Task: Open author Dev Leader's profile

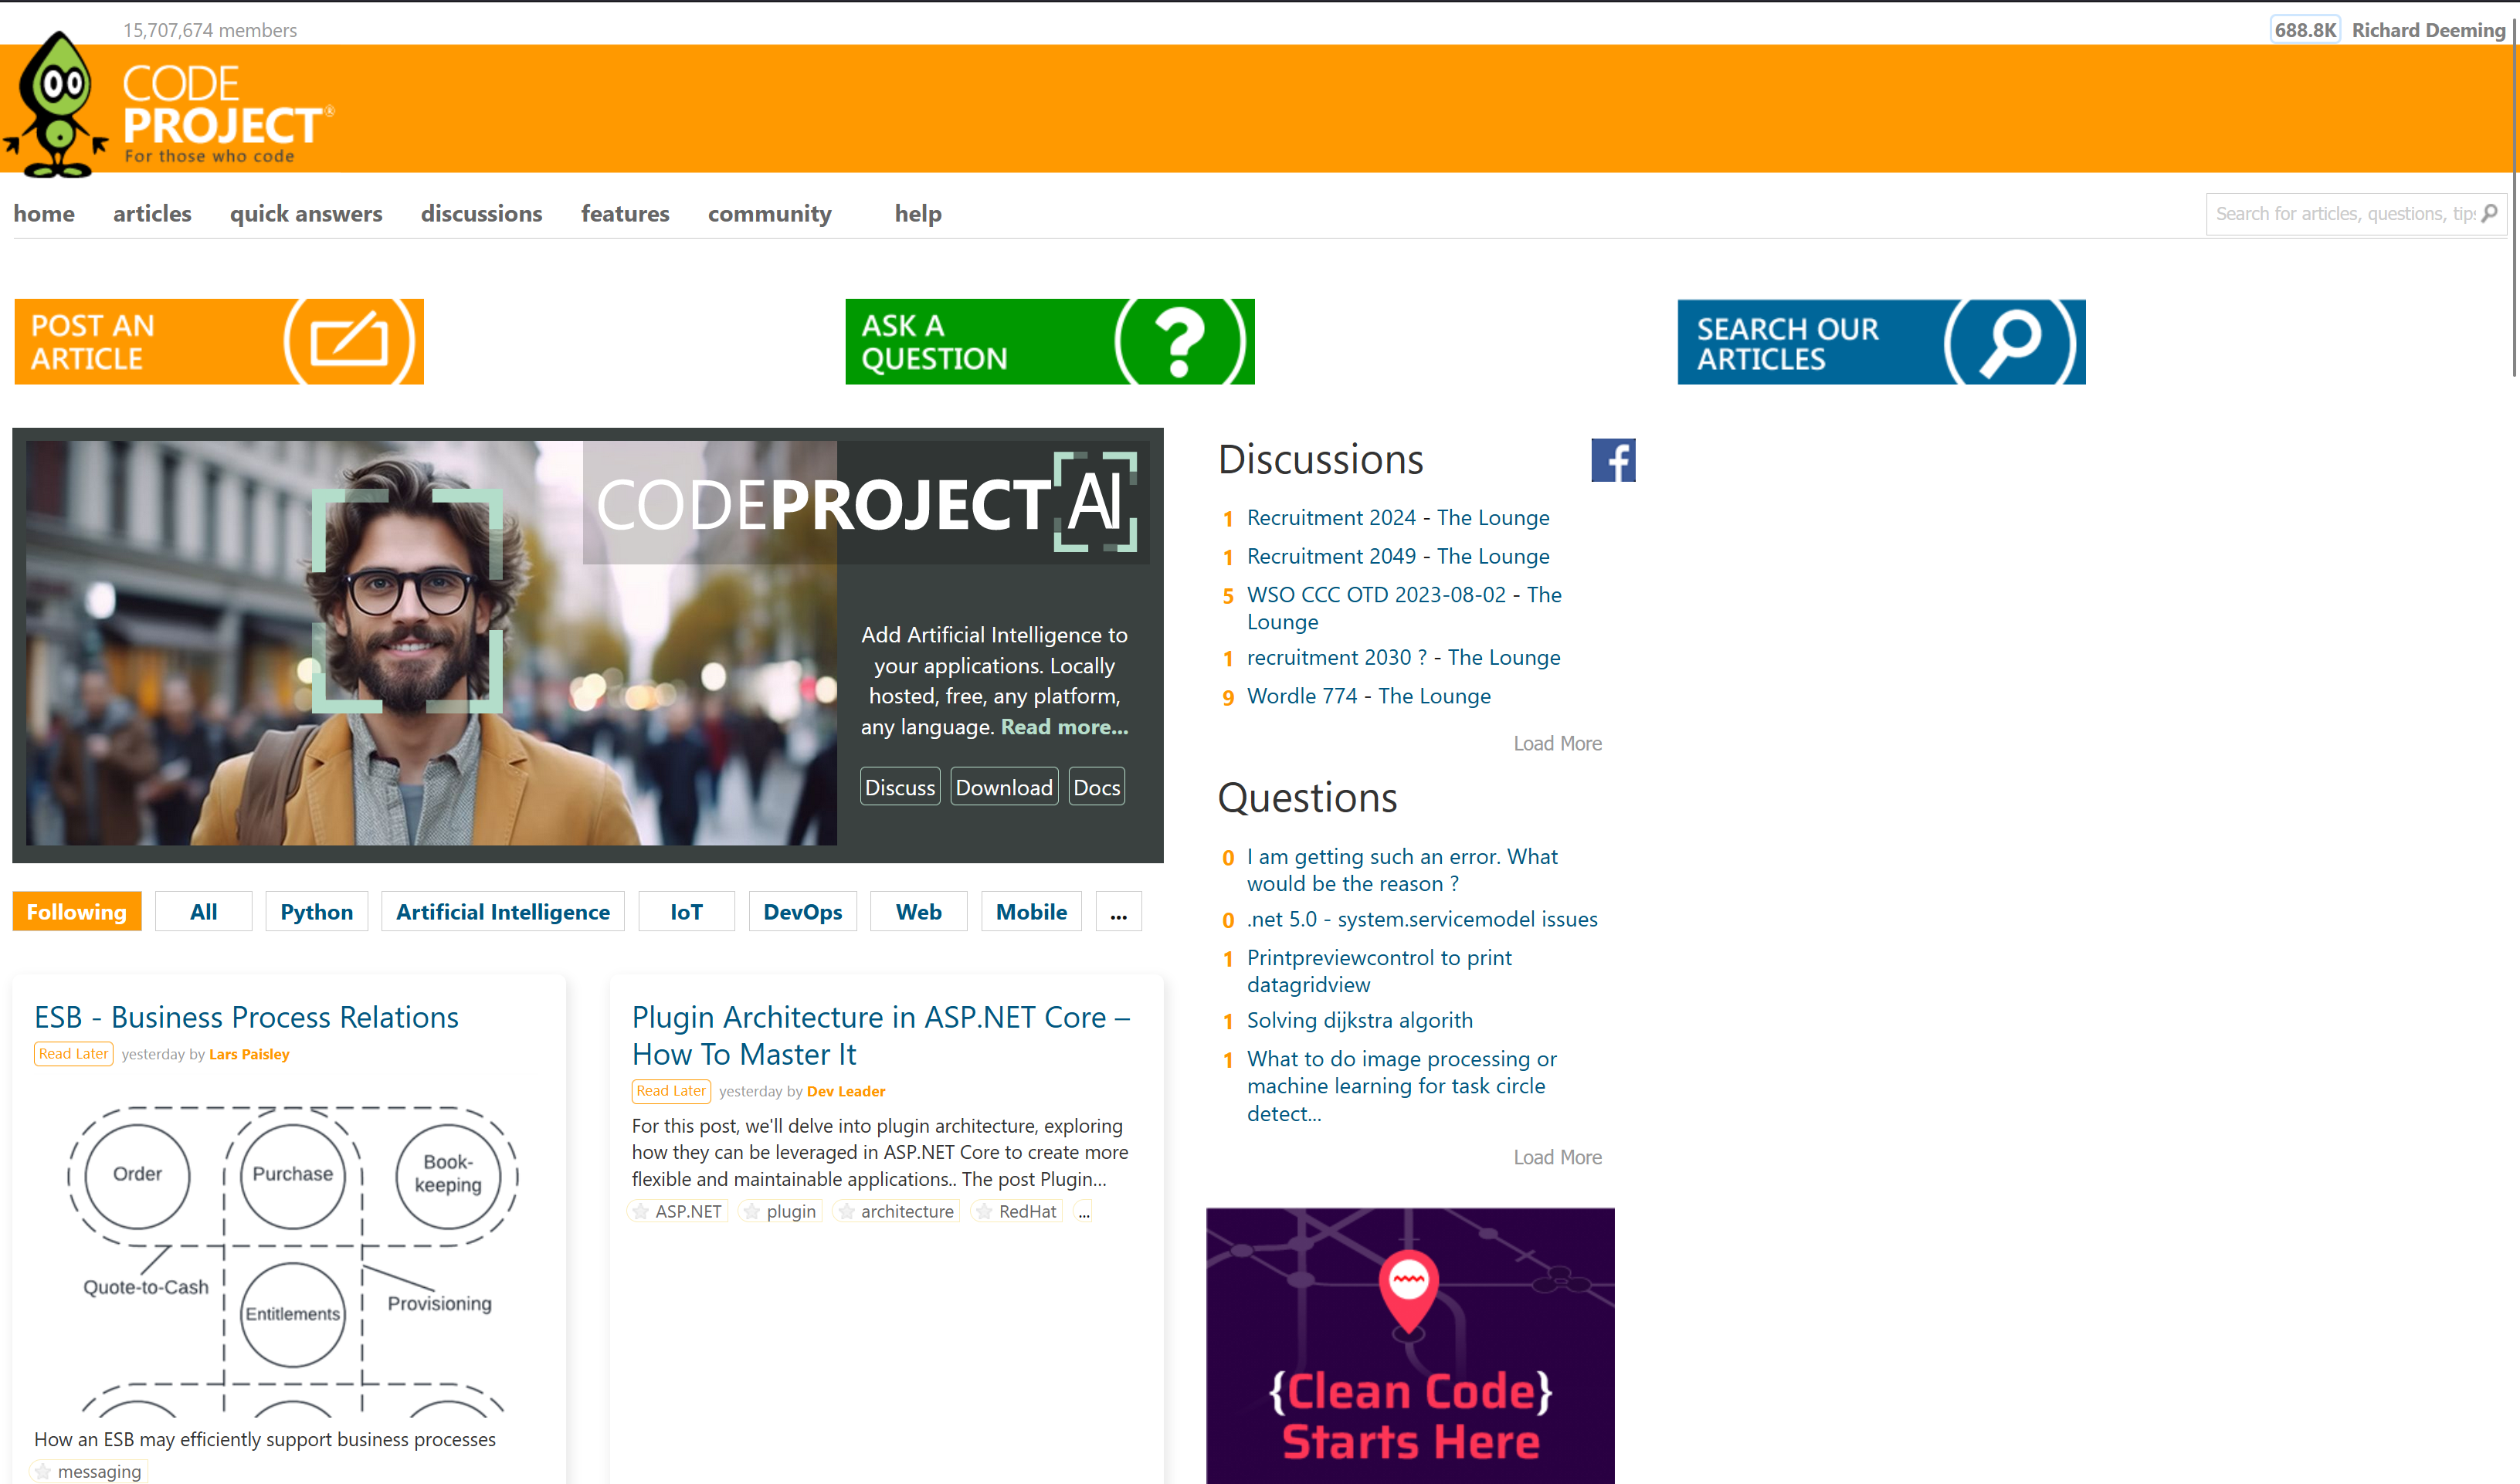Action: pyautogui.click(x=846, y=1091)
